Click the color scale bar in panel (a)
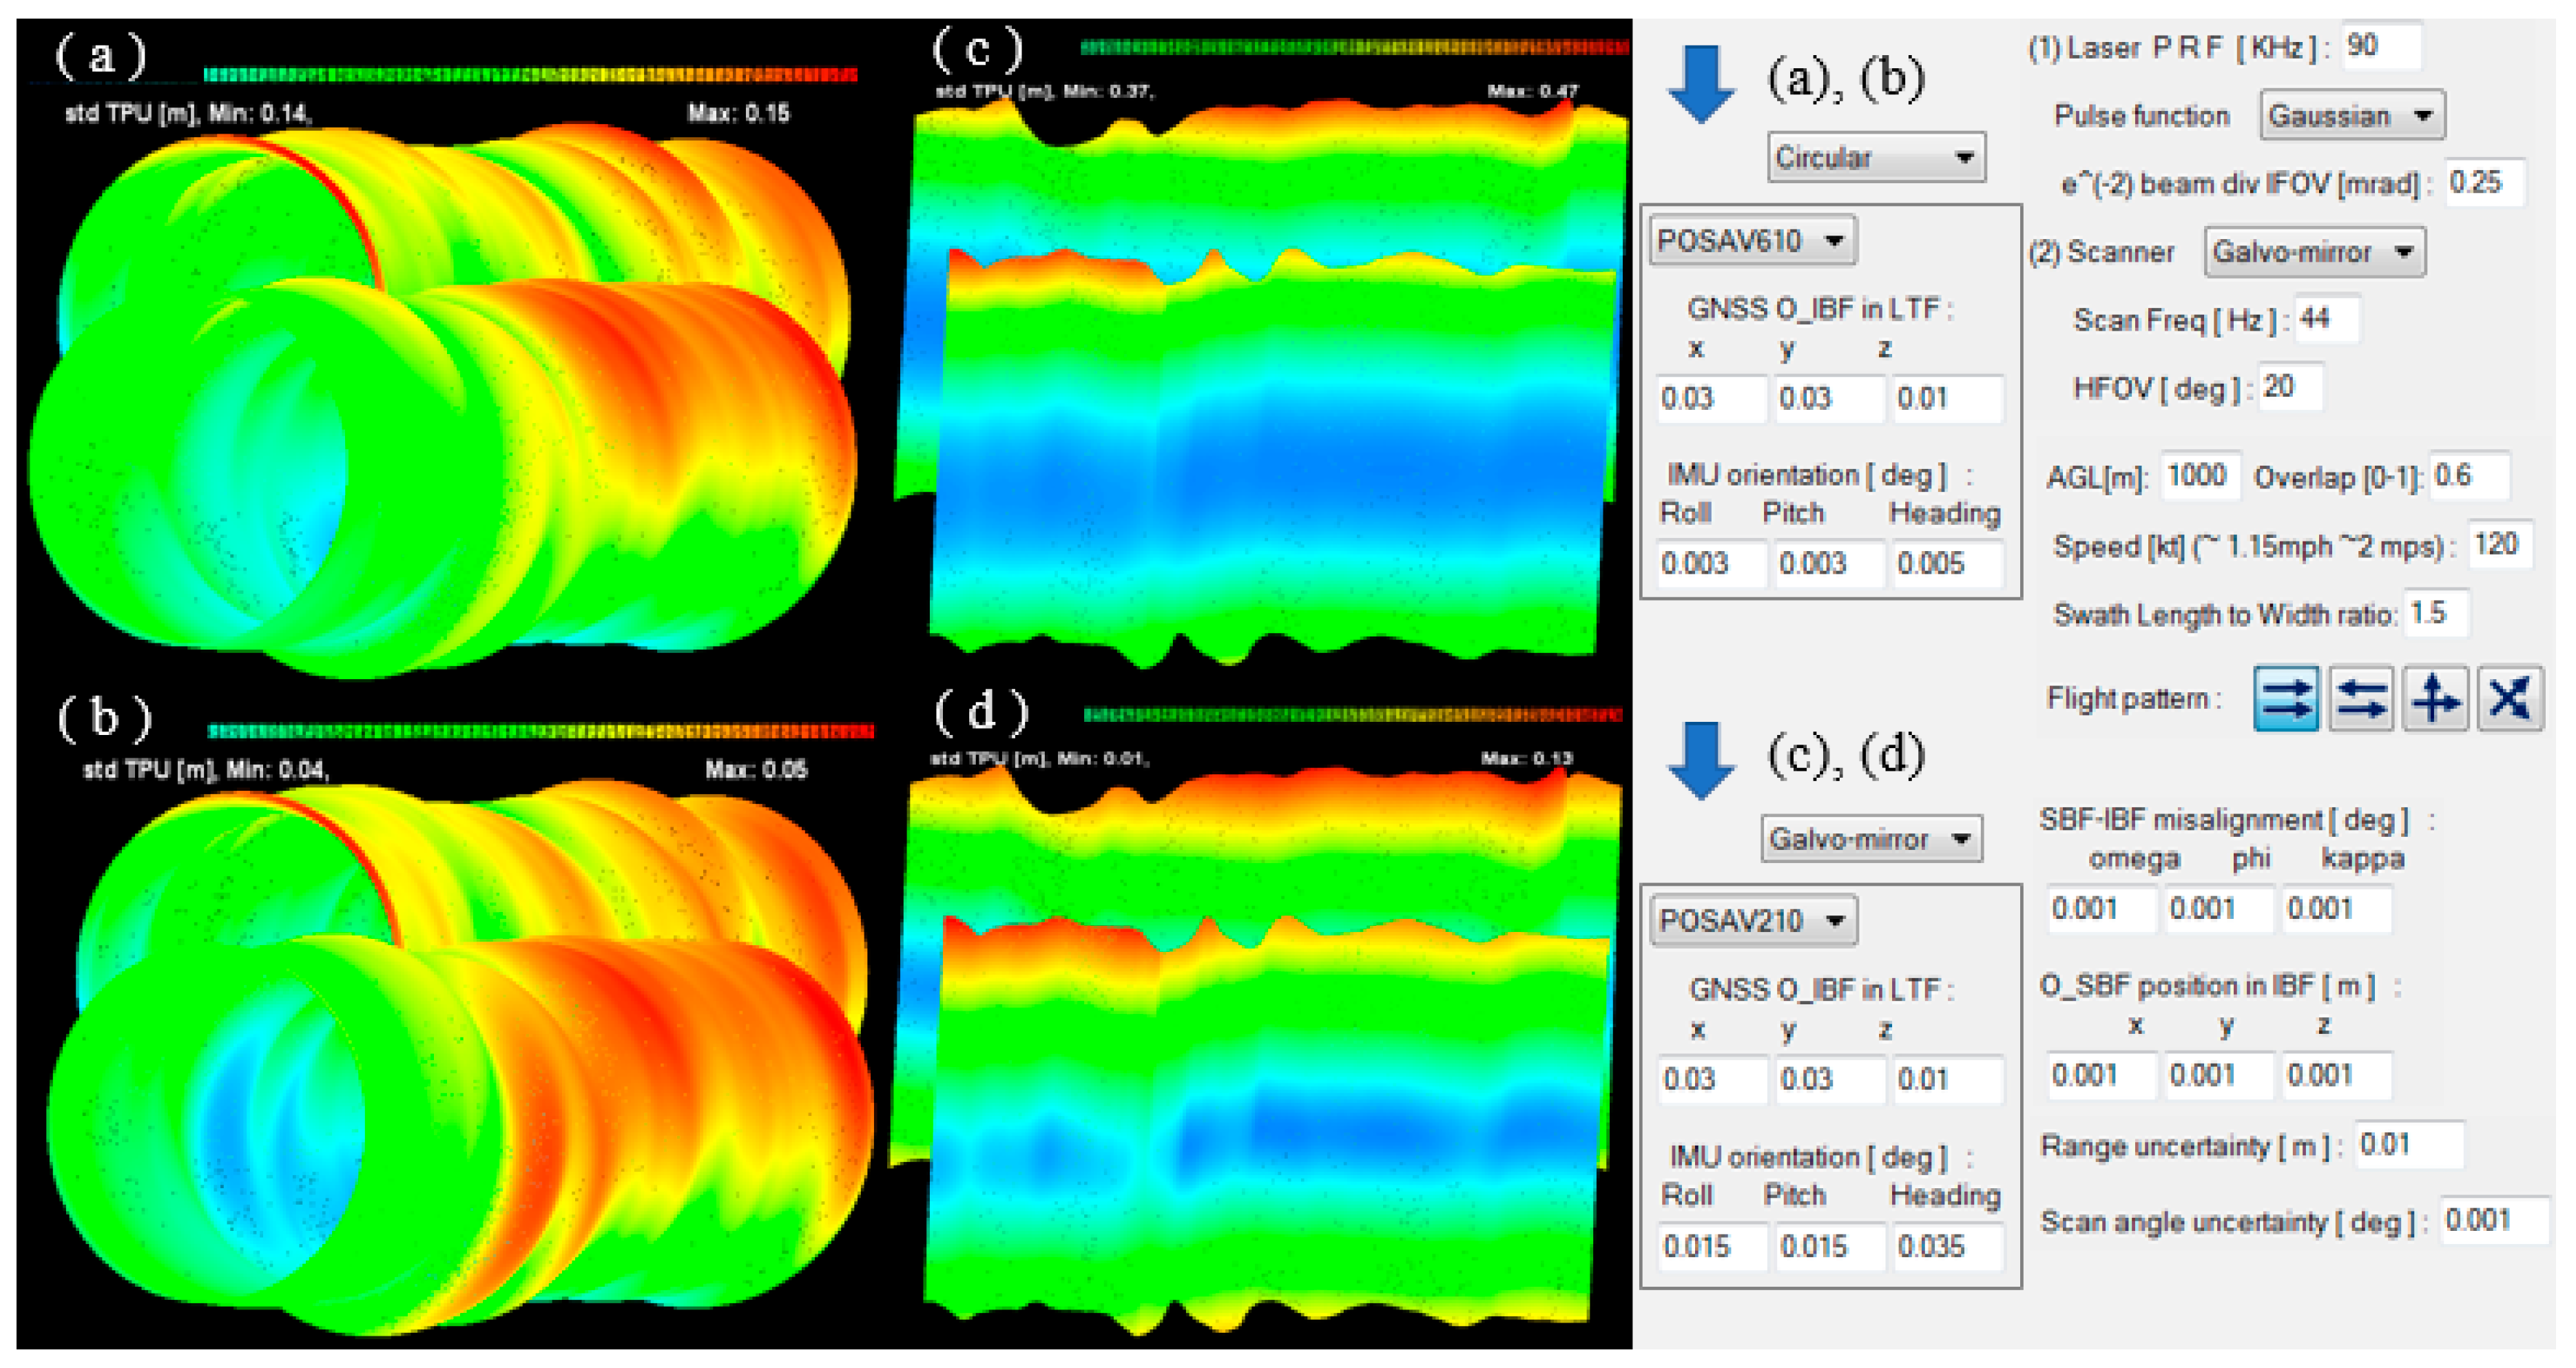Screen dimensions: 2576x1368 530,74
